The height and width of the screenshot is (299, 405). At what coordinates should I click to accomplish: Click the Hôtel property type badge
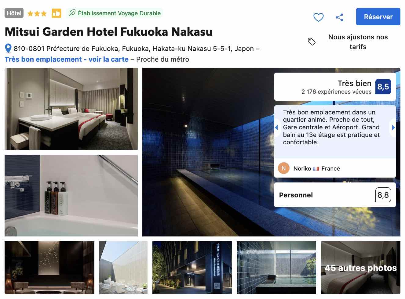(x=14, y=13)
